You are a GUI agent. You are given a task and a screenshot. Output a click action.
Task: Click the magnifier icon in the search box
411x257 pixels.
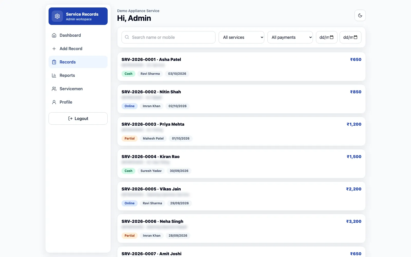pos(127,37)
